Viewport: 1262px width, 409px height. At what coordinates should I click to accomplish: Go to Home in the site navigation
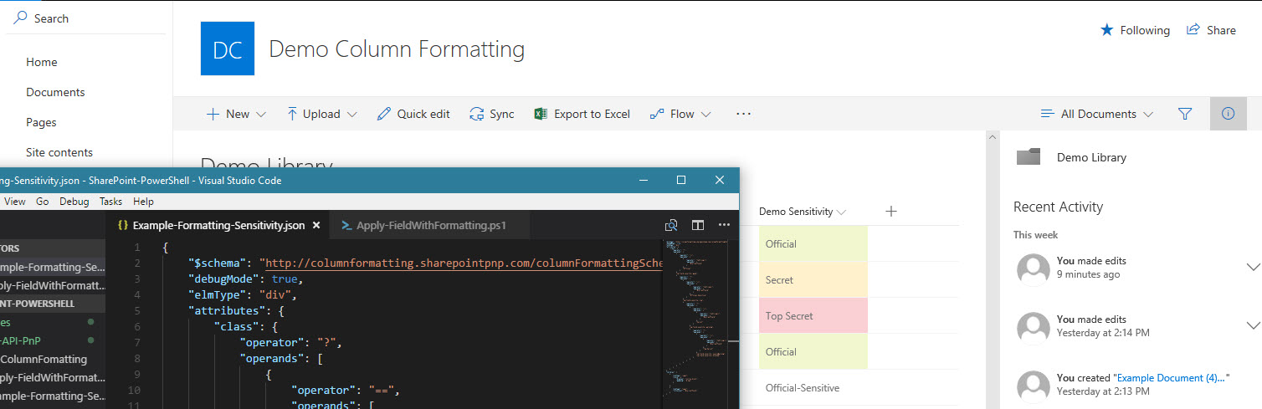tap(42, 62)
